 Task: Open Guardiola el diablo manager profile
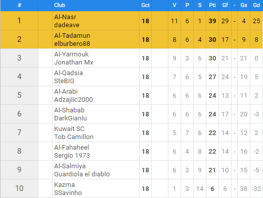82,174
